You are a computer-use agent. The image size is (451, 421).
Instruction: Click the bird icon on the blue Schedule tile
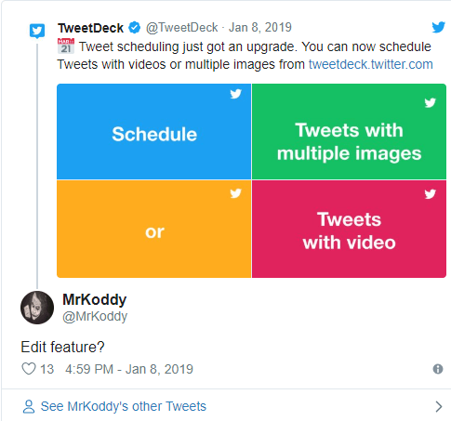click(235, 94)
